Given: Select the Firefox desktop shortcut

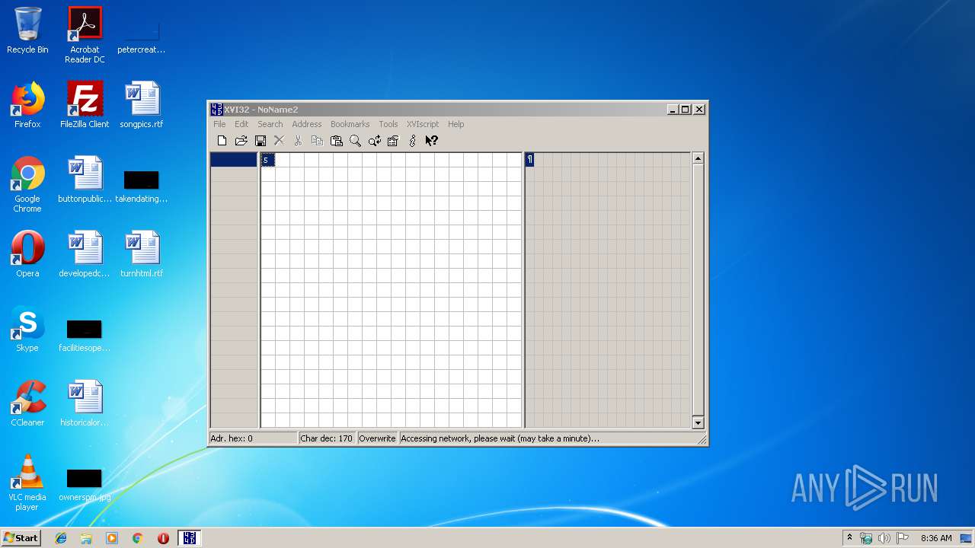Looking at the screenshot, I should (x=27, y=105).
